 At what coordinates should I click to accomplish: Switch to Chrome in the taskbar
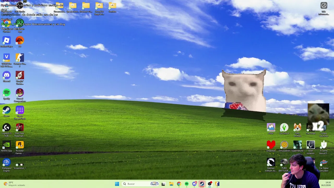click(179, 184)
